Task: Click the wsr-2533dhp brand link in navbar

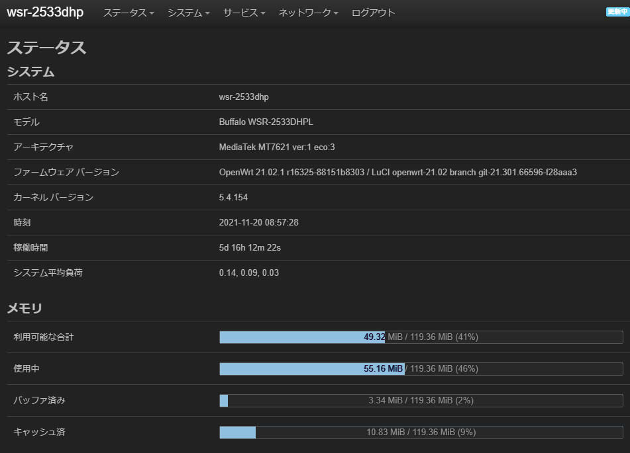Action: point(45,13)
